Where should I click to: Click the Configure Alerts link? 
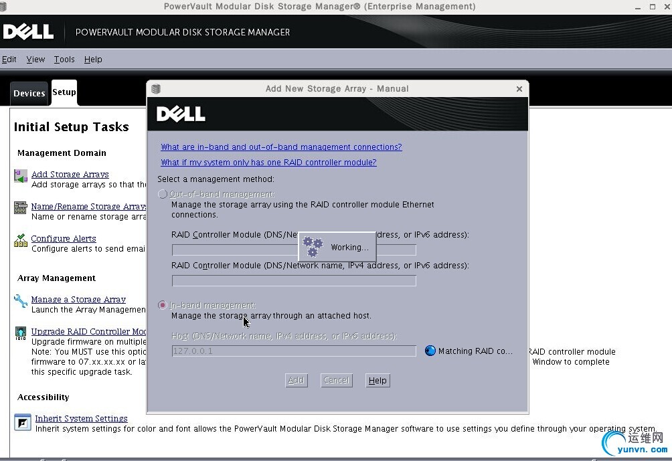tap(64, 239)
